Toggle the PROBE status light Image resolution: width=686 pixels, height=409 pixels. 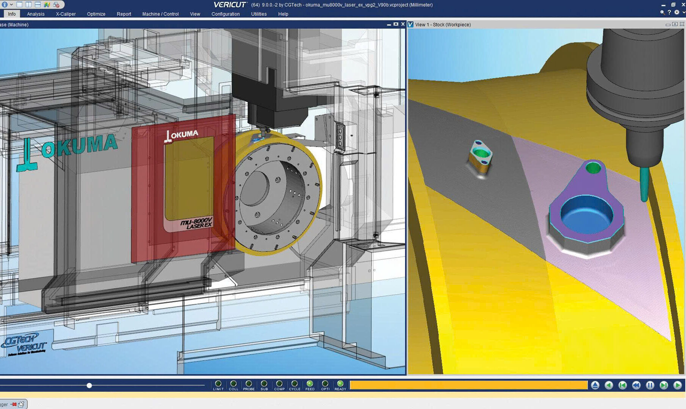pos(249,384)
